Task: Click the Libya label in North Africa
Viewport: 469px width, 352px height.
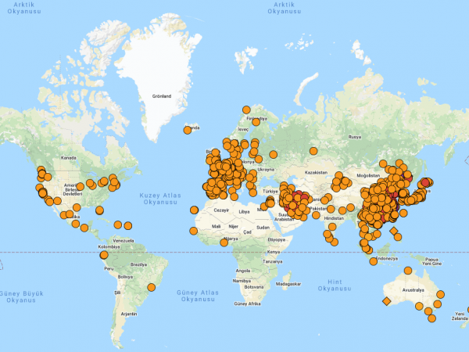Action: [x=245, y=211]
